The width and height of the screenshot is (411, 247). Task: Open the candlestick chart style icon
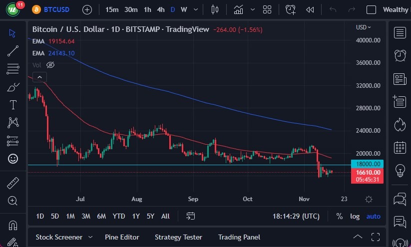[x=215, y=9]
